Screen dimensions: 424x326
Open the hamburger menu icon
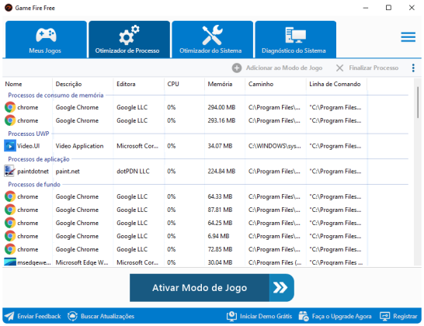pyautogui.click(x=408, y=37)
